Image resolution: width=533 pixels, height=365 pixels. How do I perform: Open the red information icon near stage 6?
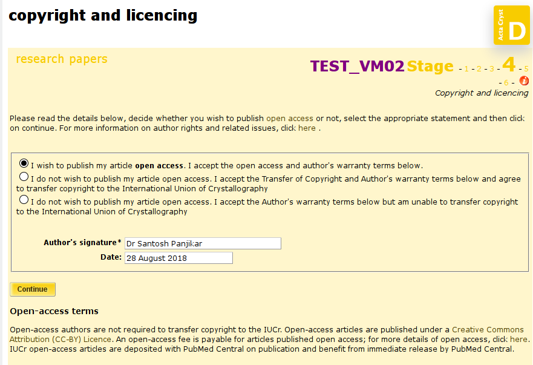click(524, 81)
